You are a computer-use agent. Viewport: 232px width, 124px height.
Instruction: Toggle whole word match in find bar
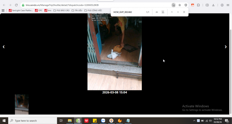click(x=163, y=12)
